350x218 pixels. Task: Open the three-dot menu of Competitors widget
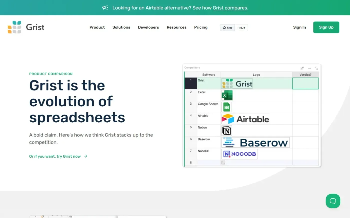309,68
